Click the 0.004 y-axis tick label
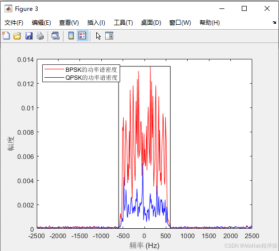 click(25, 181)
